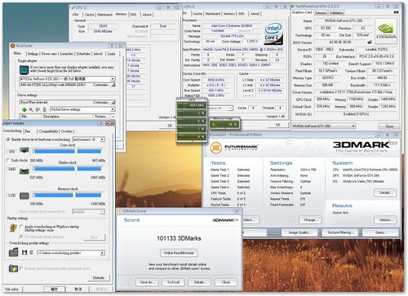Click the NVIDIA logo in GPU-Z
Screen dimensions: 408x296
pyautogui.click(x=386, y=31)
